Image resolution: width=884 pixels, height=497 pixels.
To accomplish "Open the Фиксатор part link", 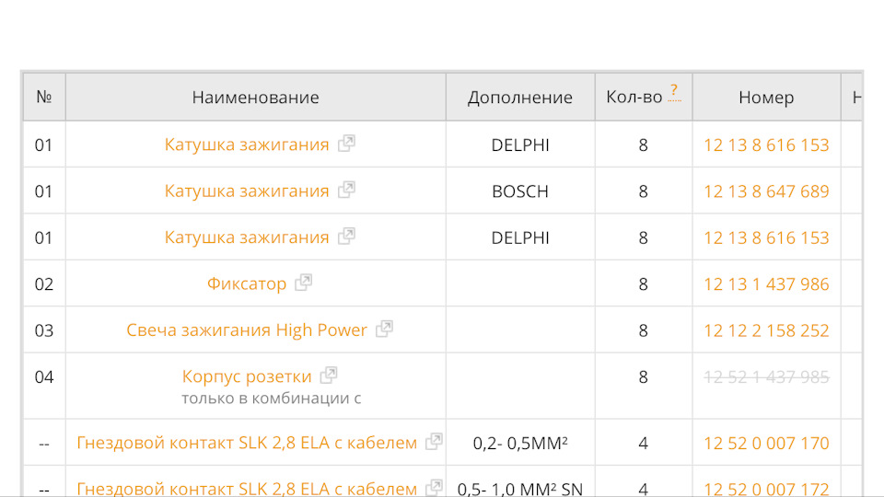I will pos(246,283).
